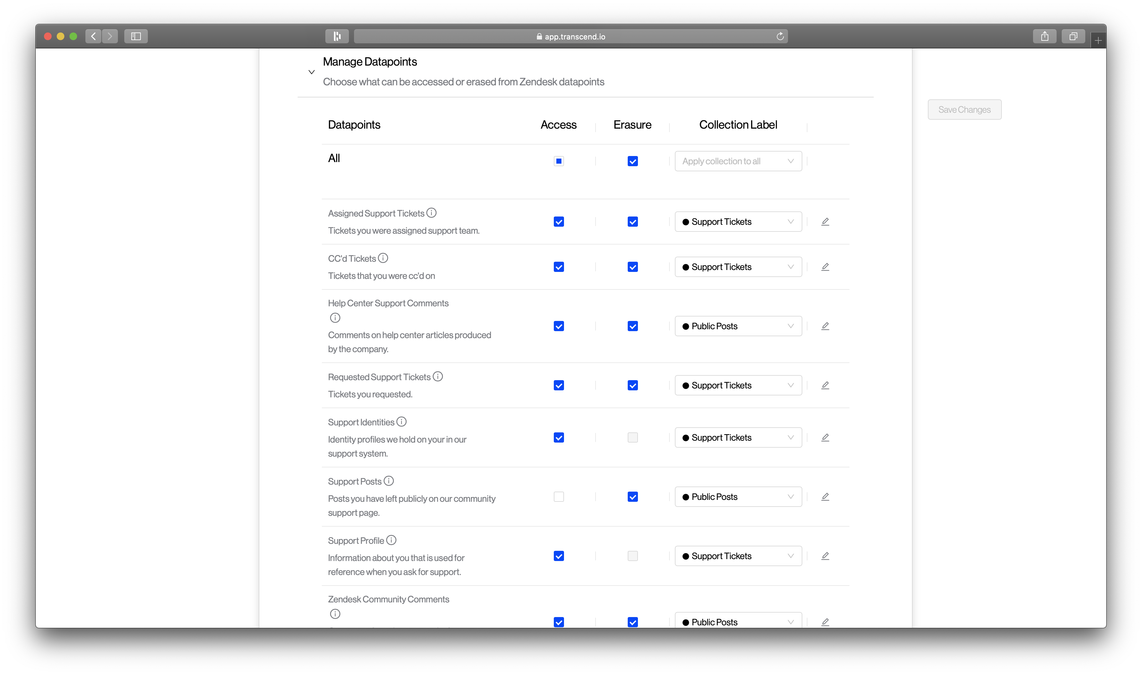The width and height of the screenshot is (1142, 675).
Task: Open collection dropdown for Support Identities
Action: pyautogui.click(x=738, y=437)
